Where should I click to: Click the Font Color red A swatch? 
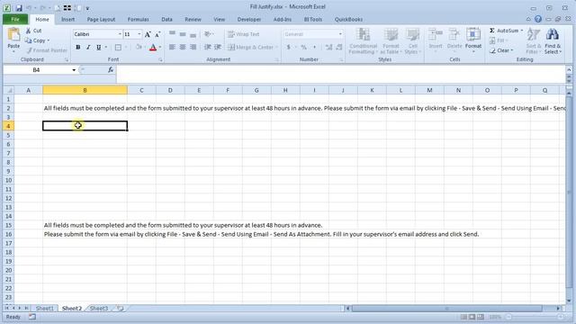click(x=153, y=48)
